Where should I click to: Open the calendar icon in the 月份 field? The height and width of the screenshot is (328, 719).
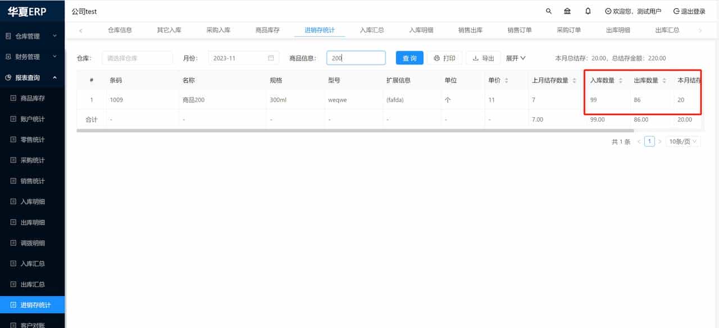coord(271,58)
